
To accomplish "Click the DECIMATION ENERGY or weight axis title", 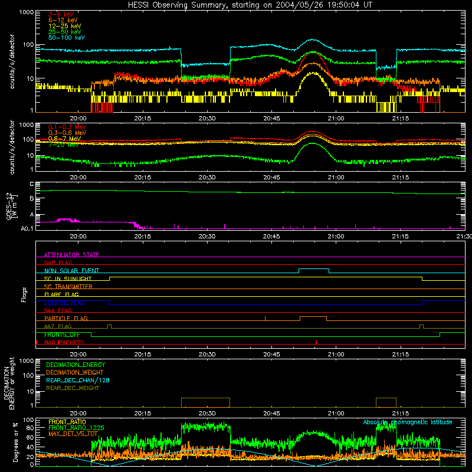I will point(9,383).
